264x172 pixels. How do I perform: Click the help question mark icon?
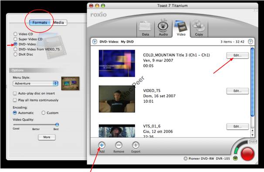pyautogui.click(x=250, y=41)
